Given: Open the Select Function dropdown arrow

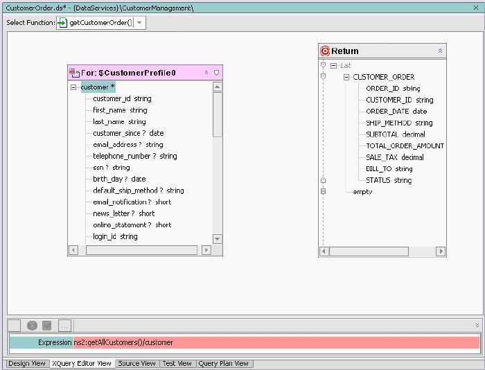Looking at the screenshot, I should [139, 23].
